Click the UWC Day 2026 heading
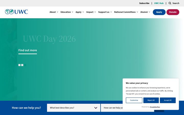This screenshot has height=115, width=184. 49,39
